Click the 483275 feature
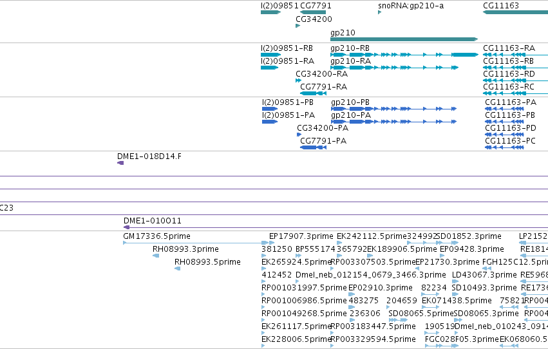 point(351,307)
